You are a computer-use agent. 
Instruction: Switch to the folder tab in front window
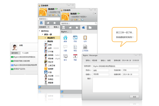[90, 28]
